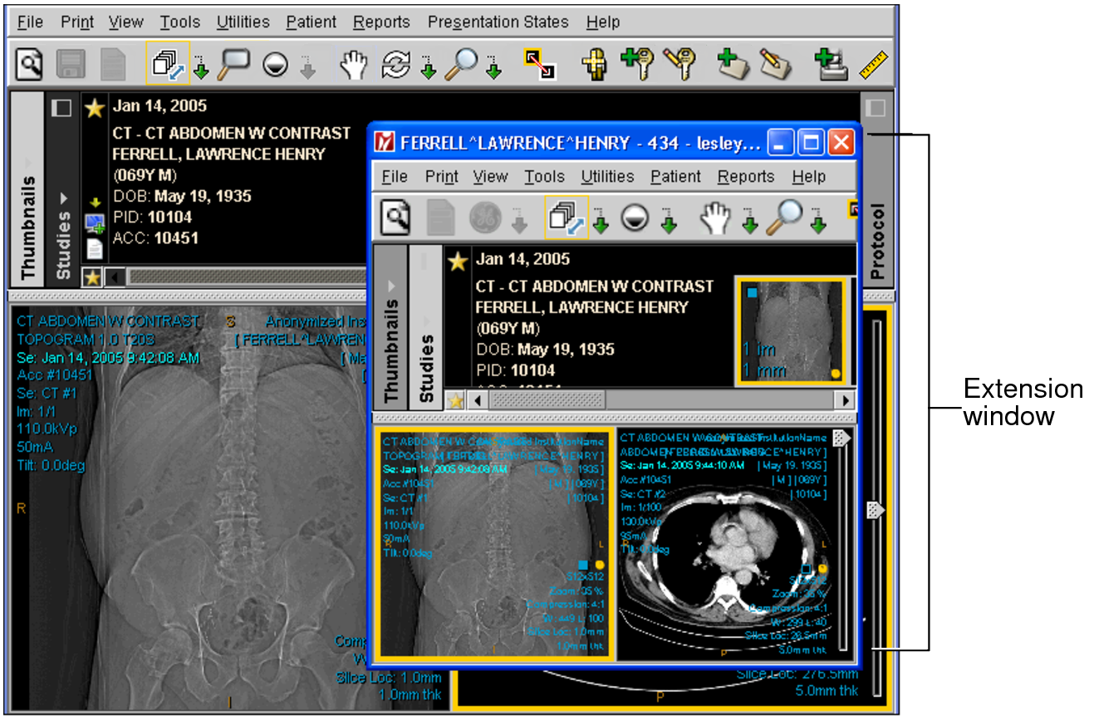This screenshot has height=720, width=1094.
Task: Toggle the square box atop main Studies panel
Action: [x=61, y=108]
